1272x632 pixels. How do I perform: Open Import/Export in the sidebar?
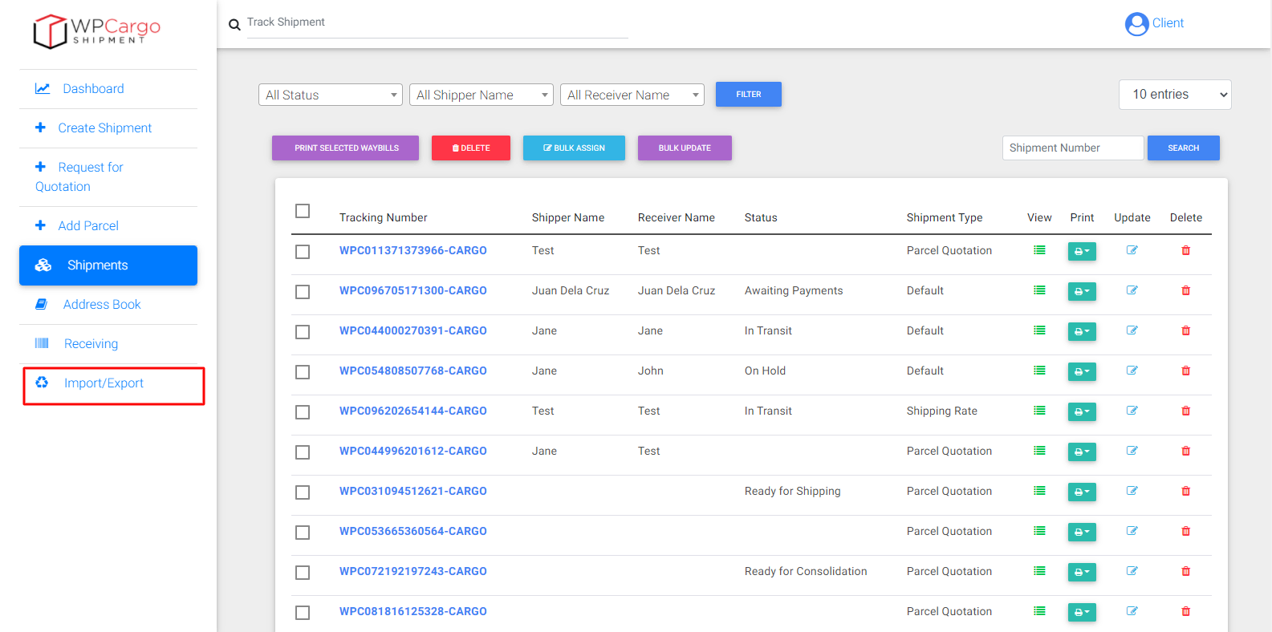(104, 383)
